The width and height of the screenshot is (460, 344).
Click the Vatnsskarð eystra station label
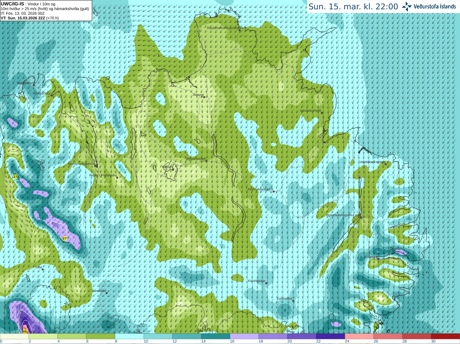[x=372, y=162]
